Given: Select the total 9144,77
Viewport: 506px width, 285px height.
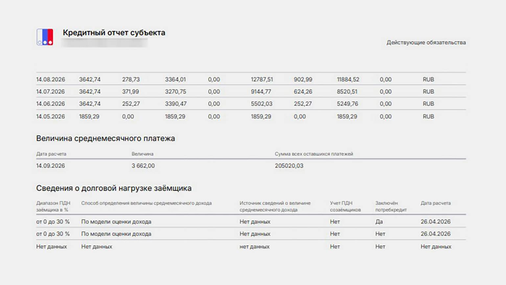Looking at the screenshot, I should [x=261, y=91].
